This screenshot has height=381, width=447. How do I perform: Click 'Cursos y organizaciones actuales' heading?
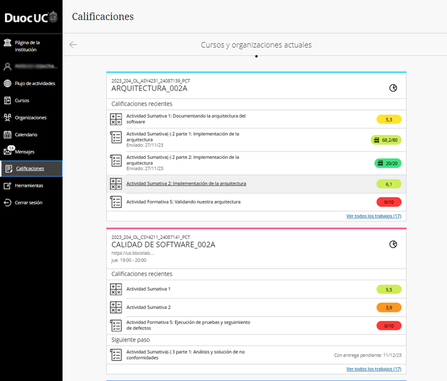[x=256, y=45]
